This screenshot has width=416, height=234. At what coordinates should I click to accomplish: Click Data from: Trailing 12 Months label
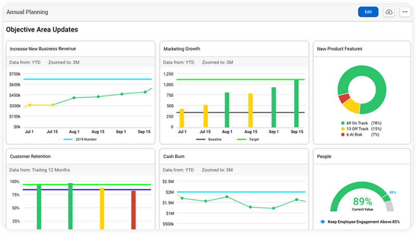point(40,170)
